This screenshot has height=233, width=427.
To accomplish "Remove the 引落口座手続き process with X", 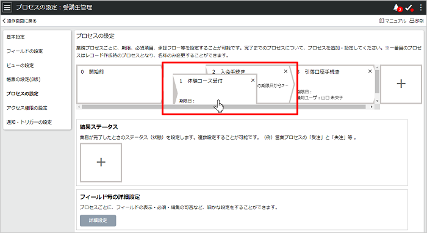I will [370, 71].
